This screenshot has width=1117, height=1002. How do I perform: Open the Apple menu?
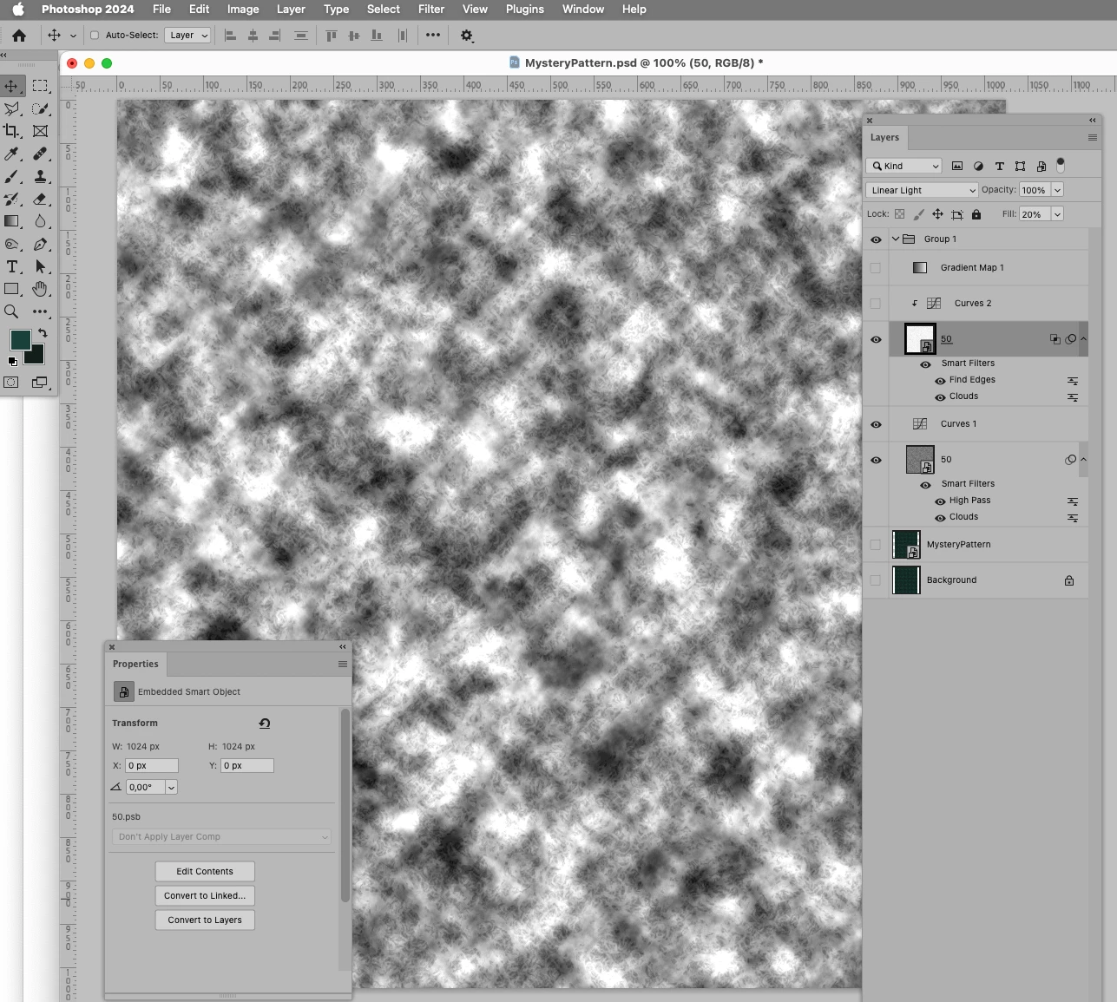coord(18,9)
